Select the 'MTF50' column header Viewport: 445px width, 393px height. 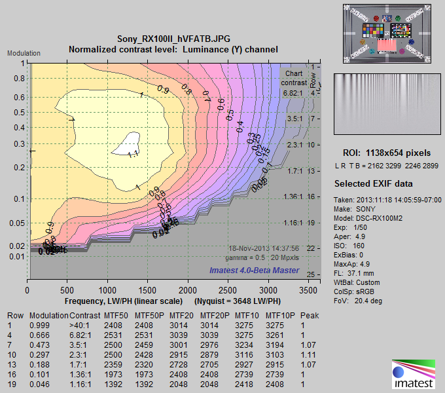pos(116,316)
